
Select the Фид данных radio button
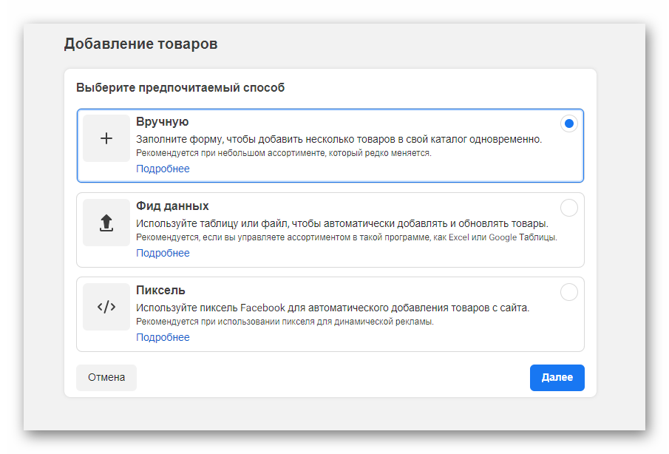568,208
